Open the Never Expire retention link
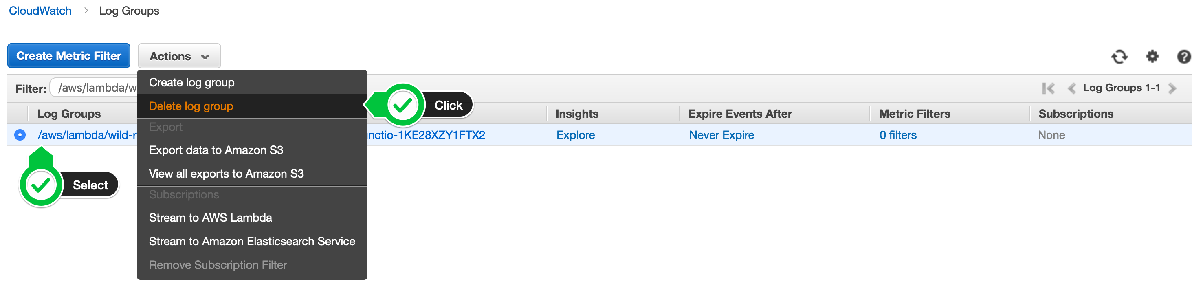The width and height of the screenshot is (1192, 286). point(721,135)
